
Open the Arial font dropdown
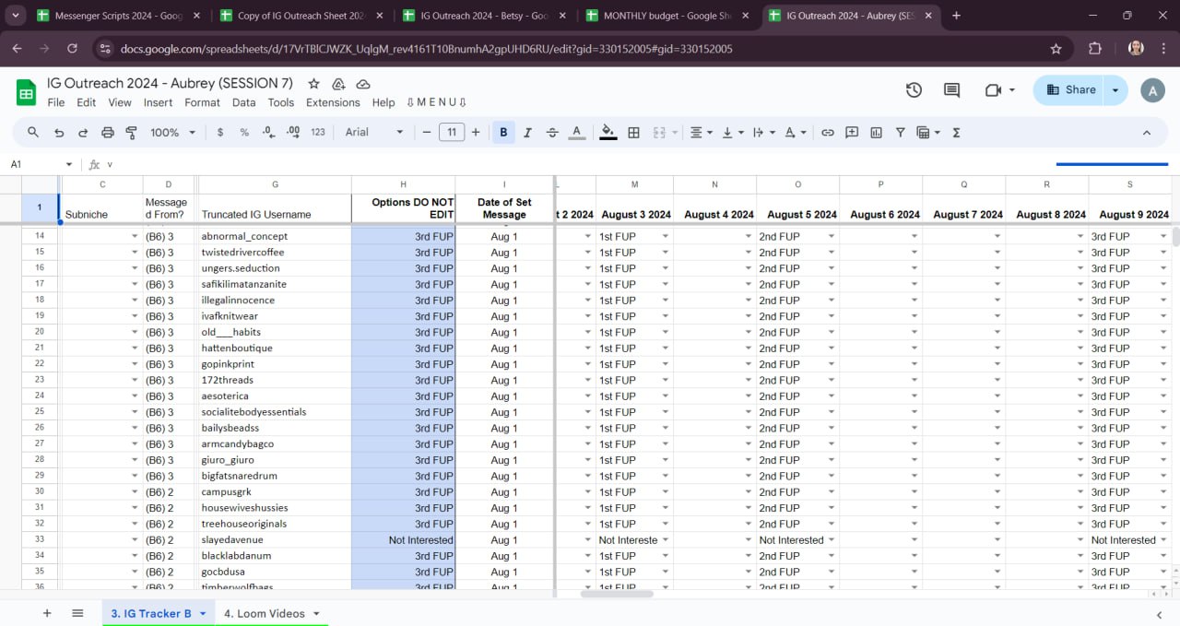pyautogui.click(x=373, y=133)
